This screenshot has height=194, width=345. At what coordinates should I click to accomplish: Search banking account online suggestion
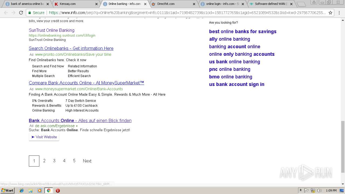(235, 47)
